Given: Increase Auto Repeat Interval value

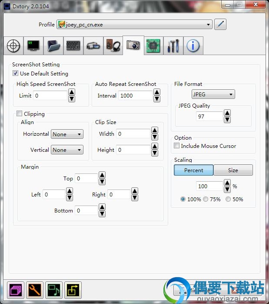Looking at the screenshot, I should coord(157,92).
